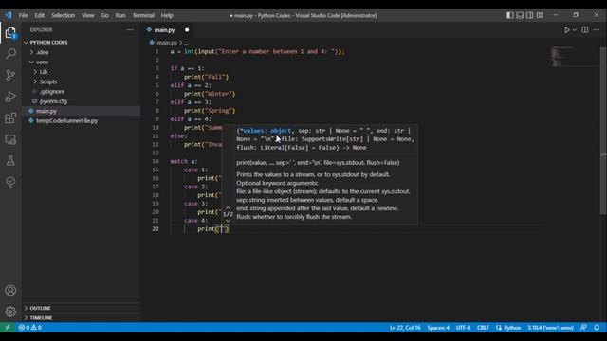This screenshot has width=607, height=341.
Task: Open the View menu
Action: pos(88,15)
